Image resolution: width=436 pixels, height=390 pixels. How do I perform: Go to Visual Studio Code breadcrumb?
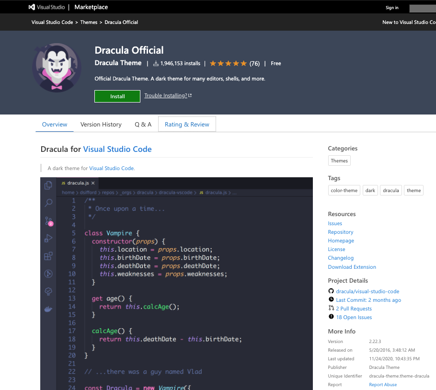[52, 22]
